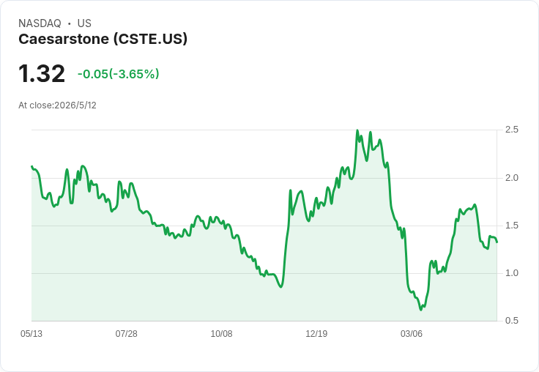Click the 07/28 x-axis date label

click(x=126, y=333)
